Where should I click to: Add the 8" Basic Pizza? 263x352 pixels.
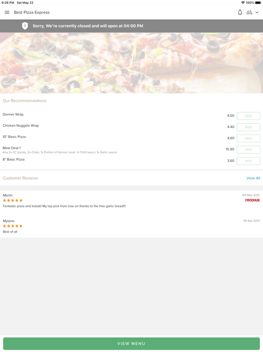click(x=248, y=161)
